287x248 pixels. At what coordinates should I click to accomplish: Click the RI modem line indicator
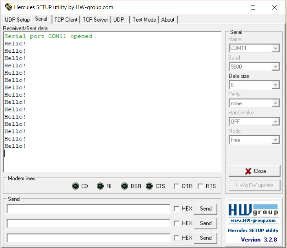[100, 186]
